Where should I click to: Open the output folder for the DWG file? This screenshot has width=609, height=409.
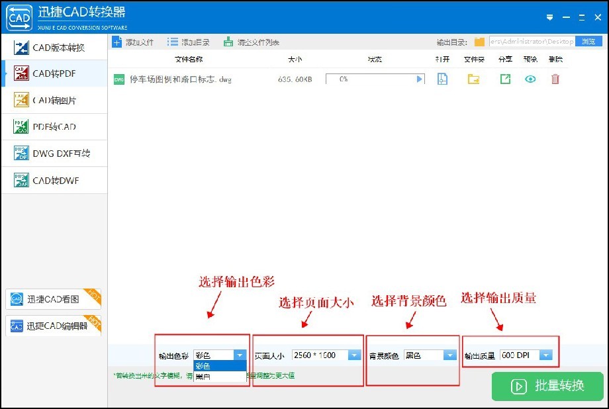473,78
